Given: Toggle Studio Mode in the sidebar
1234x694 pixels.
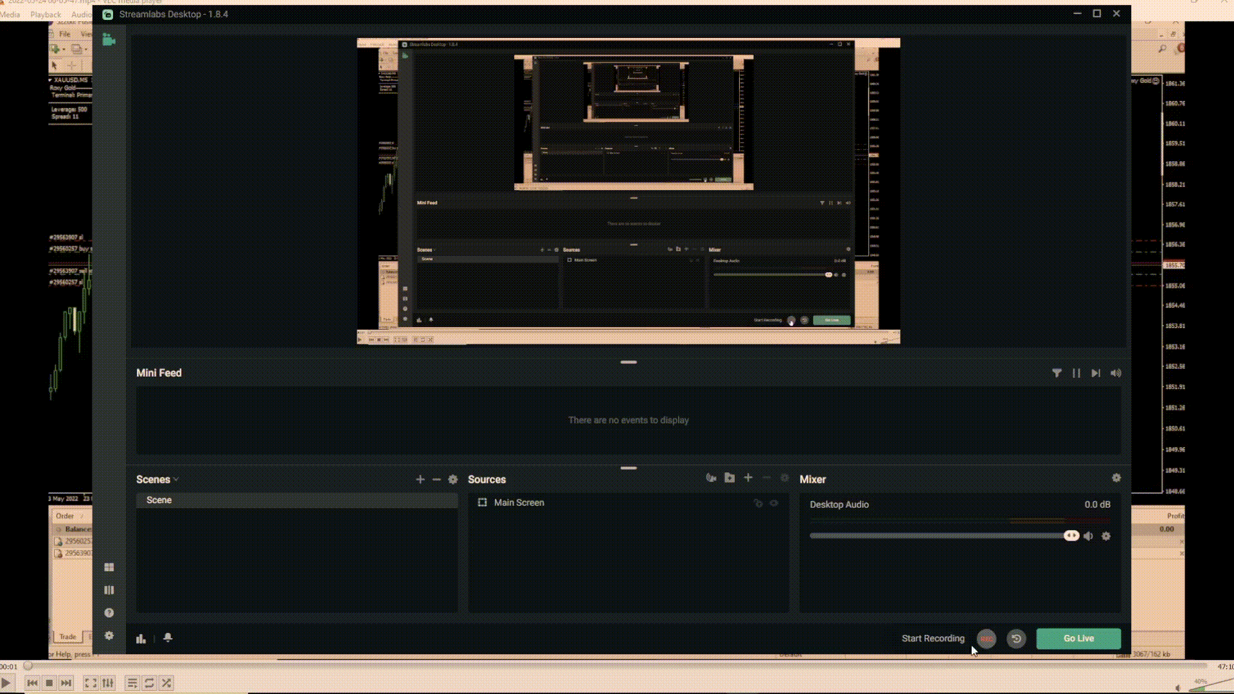Looking at the screenshot, I should [109, 590].
